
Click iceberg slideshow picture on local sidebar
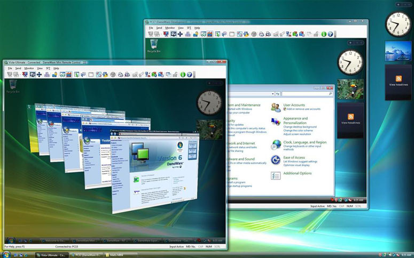pos(398,51)
